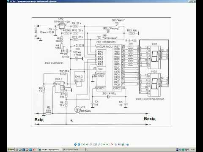Rotate the image counterclockwise
This screenshot has width=203, height=152.
pos(107,144)
